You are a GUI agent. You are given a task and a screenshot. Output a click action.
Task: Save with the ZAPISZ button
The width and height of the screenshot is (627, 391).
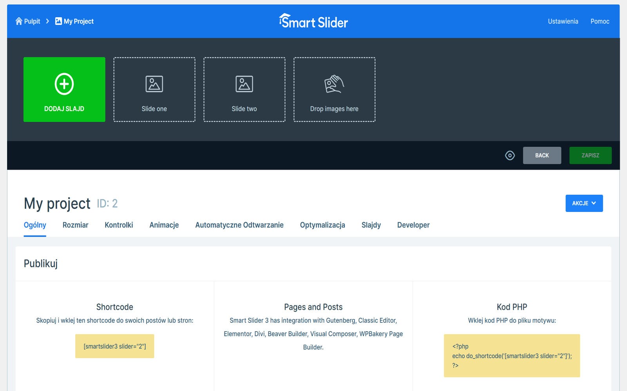[590, 156]
